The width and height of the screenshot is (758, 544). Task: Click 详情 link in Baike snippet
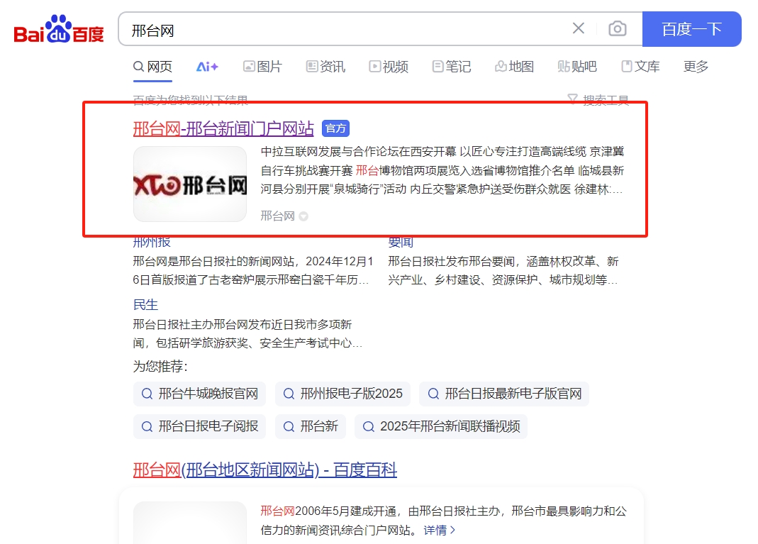439,530
